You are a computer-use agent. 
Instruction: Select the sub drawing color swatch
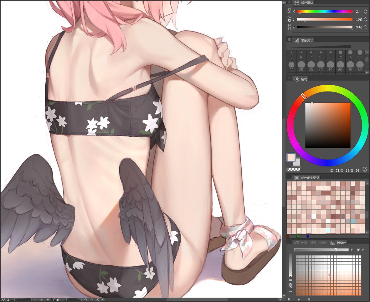coord(297,163)
